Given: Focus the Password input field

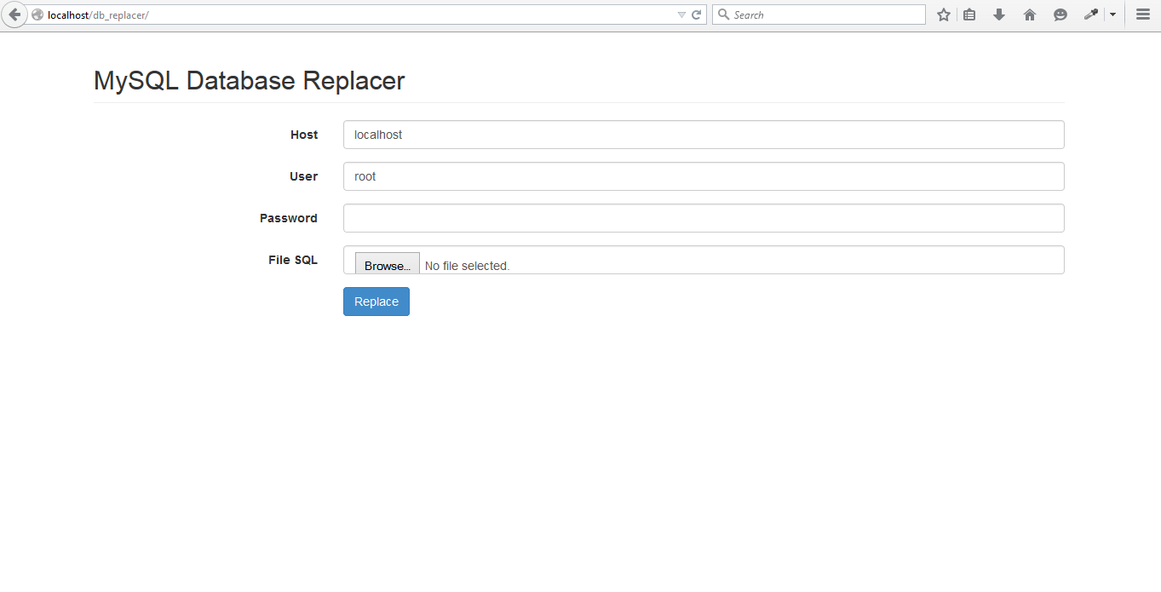Looking at the screenshot, I should point(703,218).
